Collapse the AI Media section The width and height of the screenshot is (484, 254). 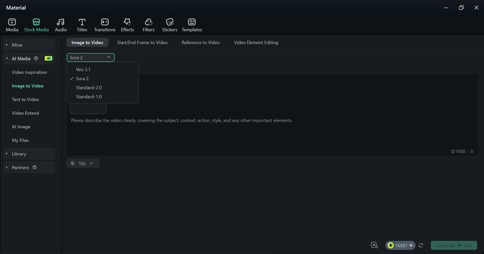click(7, 58)
